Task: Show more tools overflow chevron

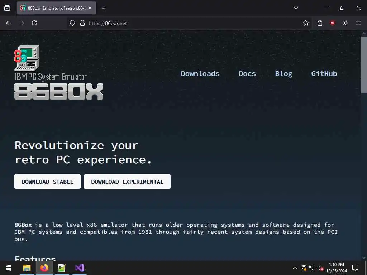Action: coord(345,23)
